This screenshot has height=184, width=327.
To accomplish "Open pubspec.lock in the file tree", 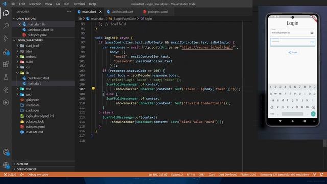I will click(x=35, y=121).
